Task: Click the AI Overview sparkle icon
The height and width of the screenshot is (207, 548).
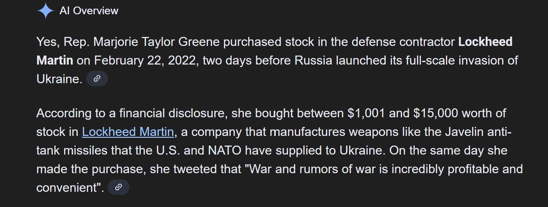Action: [x=45, y=11]
